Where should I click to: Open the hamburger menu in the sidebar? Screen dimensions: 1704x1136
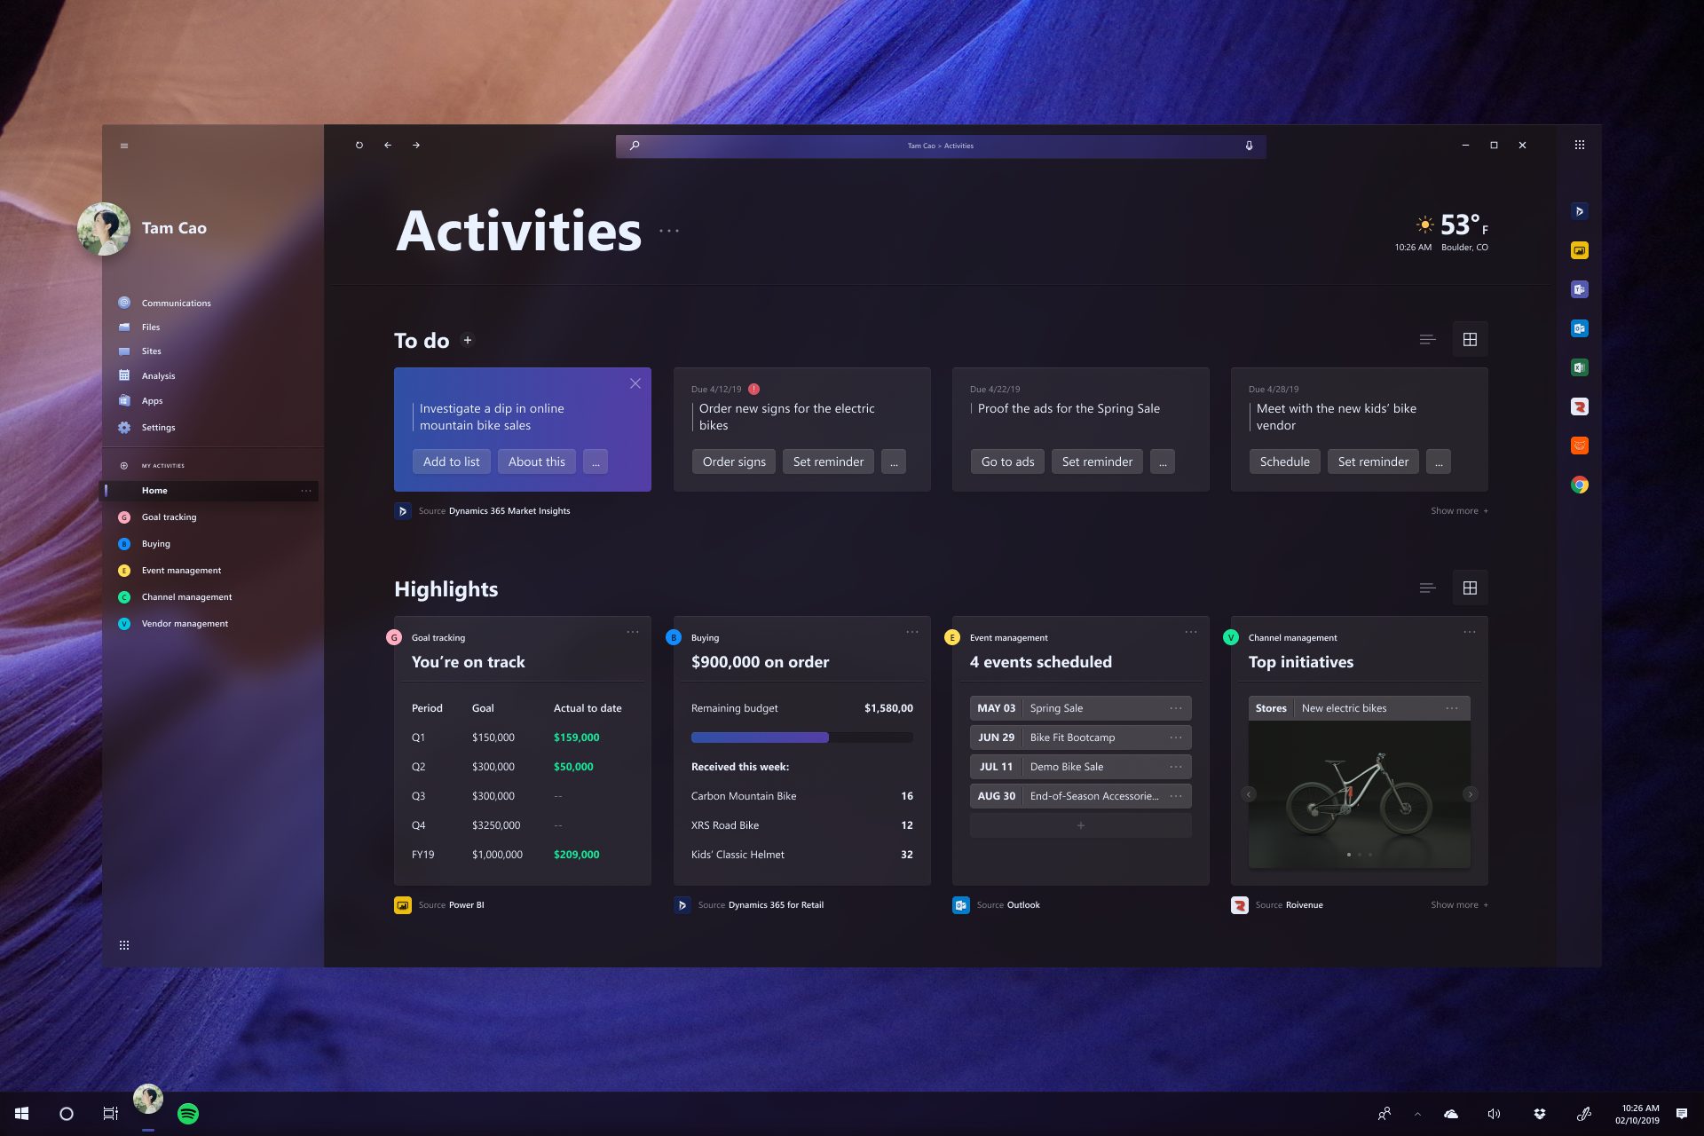point(124,146)
